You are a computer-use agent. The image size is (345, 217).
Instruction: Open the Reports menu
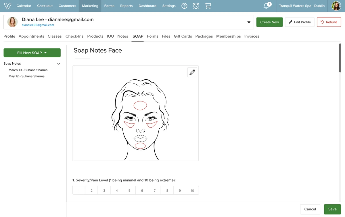[x=126, y=6]
